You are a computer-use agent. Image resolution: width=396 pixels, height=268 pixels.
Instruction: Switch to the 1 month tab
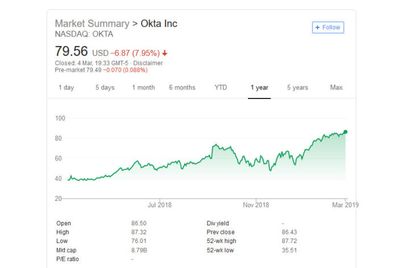[x=143, y=88]
